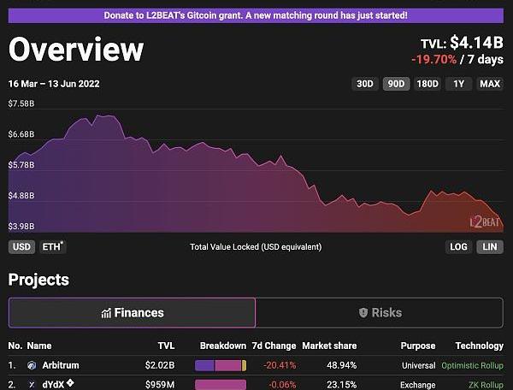Image resolution: width=513 pixels, height=390 pixels.
Task: Click the ZK Rollup technology link
Action: pos(486,385)
